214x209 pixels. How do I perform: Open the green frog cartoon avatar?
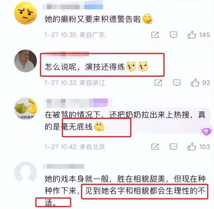pos(26,109)
